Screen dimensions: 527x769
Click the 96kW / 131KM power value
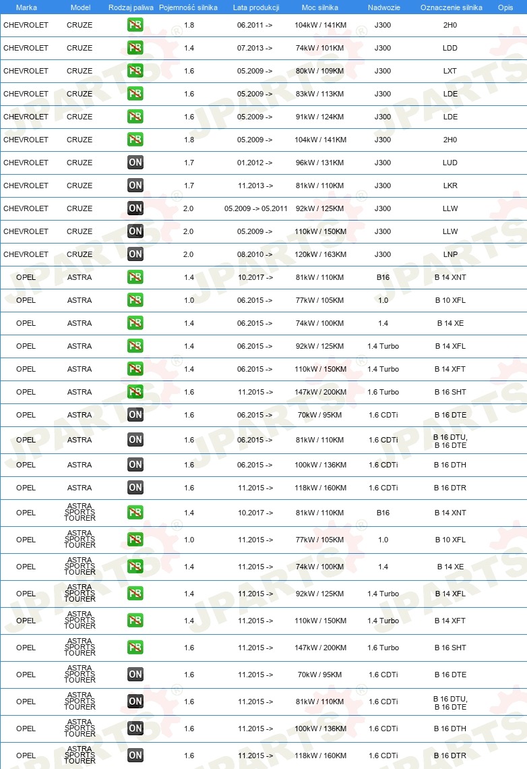pos(320,163)
